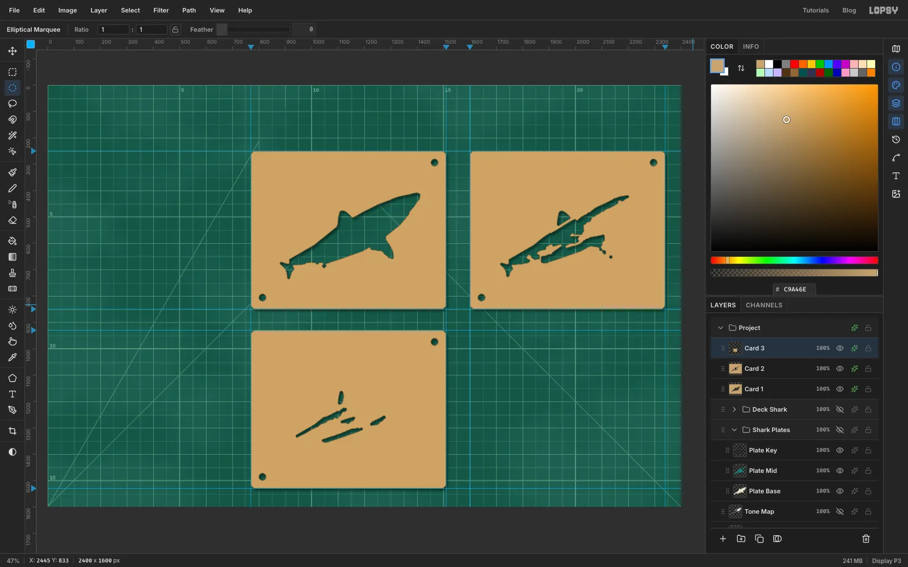The width and height of the screenshot is (908, 567).
Task: Swap foreground and background colors
Action: point(741,68)
